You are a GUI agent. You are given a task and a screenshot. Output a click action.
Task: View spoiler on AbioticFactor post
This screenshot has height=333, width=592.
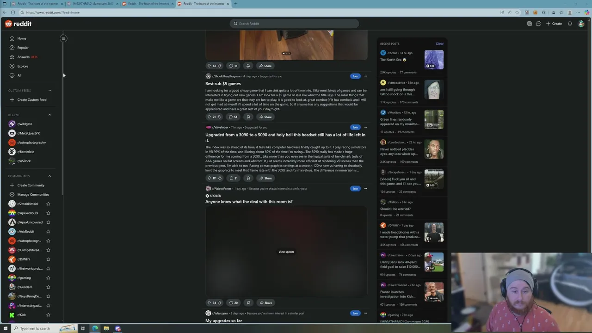pos(286,252)
